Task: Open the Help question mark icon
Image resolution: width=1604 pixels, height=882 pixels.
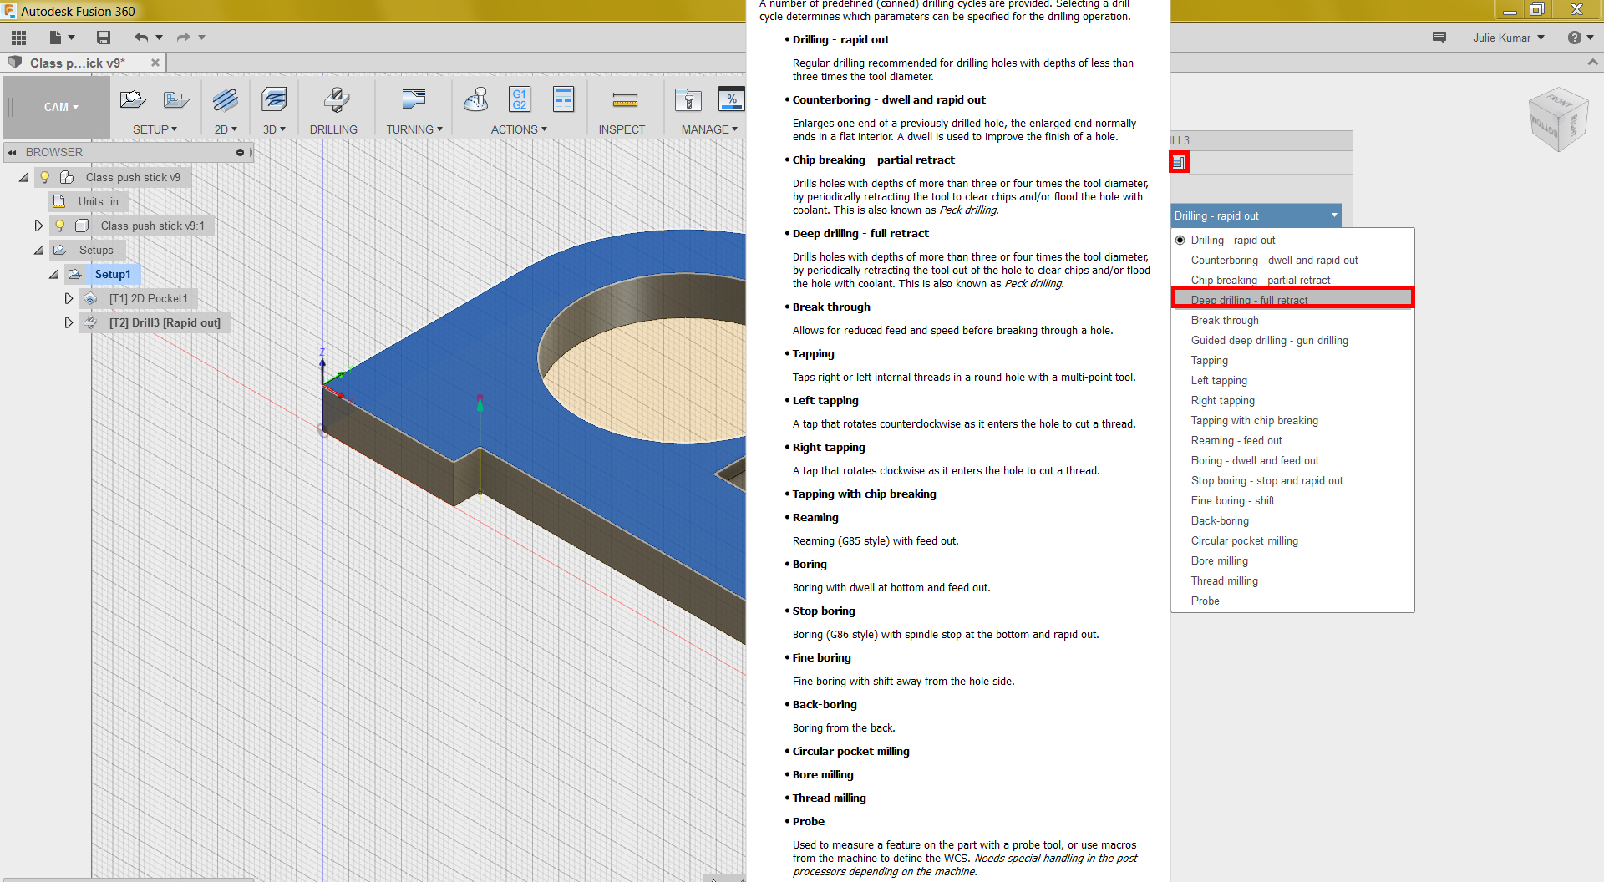Action: click(1575, 38)
